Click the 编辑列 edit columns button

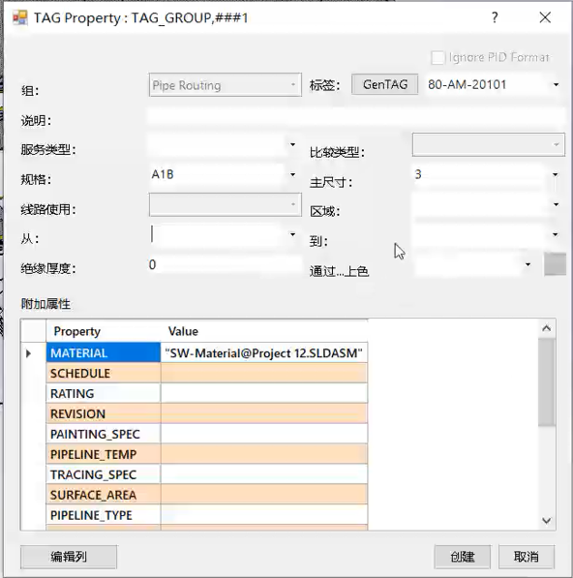point(69,557)
